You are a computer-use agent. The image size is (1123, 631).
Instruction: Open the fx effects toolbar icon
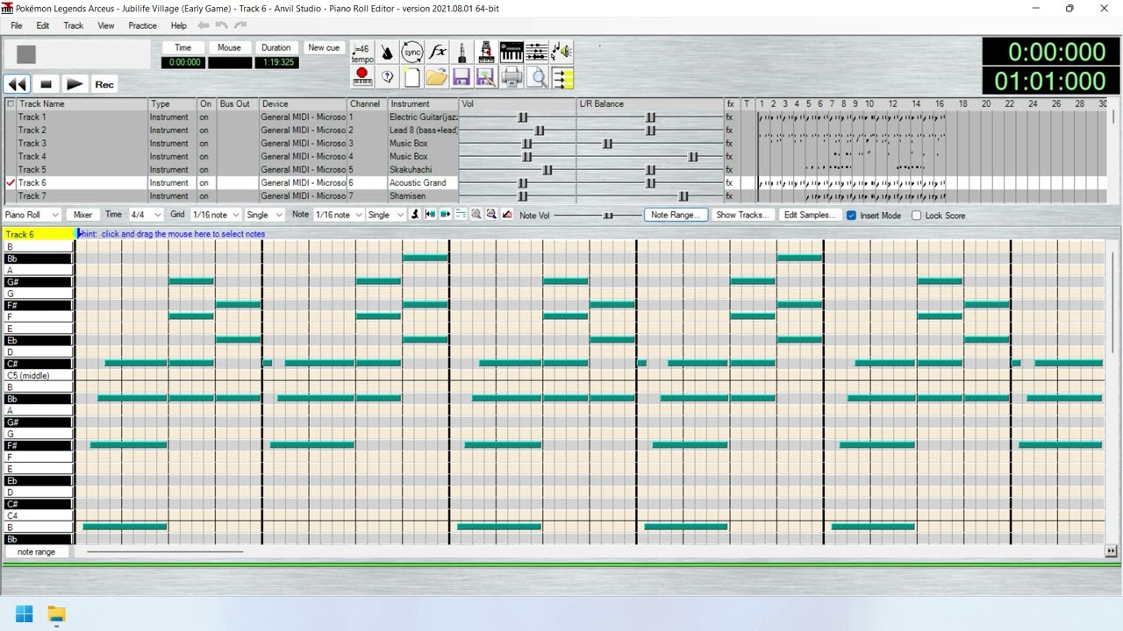(437, 53)
